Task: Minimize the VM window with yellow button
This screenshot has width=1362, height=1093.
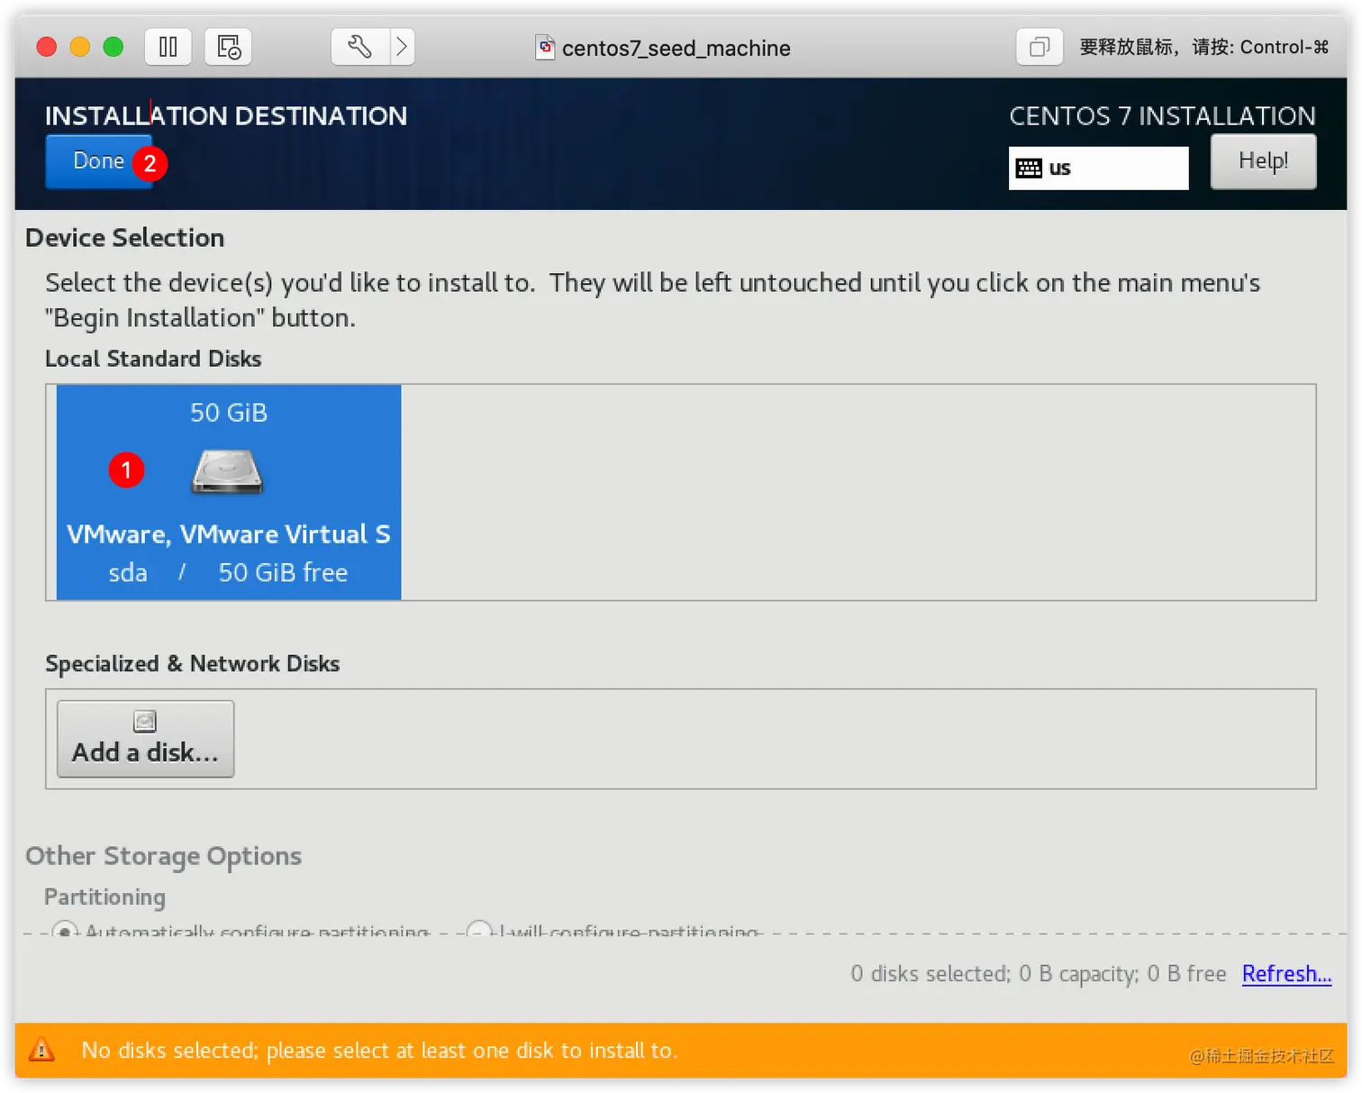Action: [x=80, y=47]
